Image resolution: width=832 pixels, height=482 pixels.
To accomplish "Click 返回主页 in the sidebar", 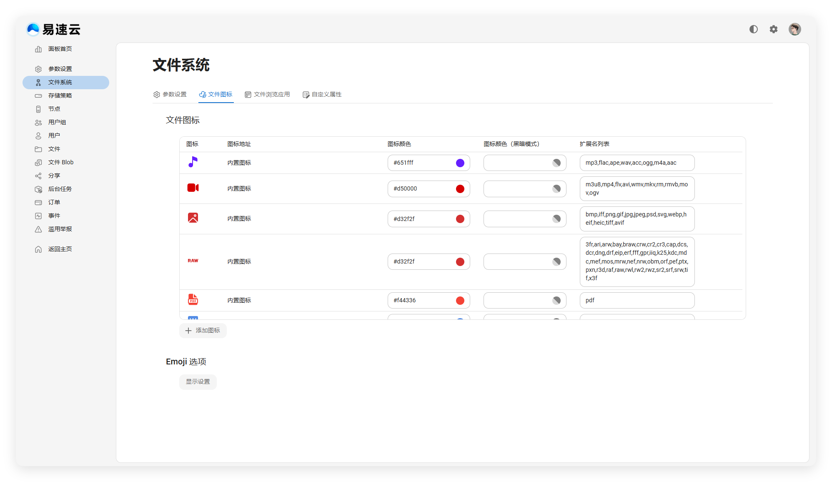I will (60, 249).
